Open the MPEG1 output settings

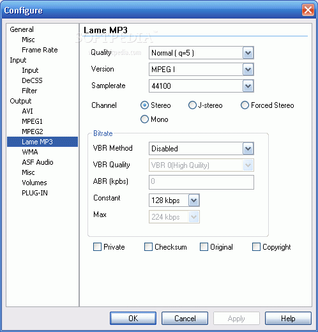click(x=32, y=121)
